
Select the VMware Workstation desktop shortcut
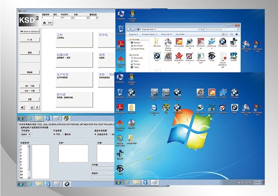click(120, 140)
